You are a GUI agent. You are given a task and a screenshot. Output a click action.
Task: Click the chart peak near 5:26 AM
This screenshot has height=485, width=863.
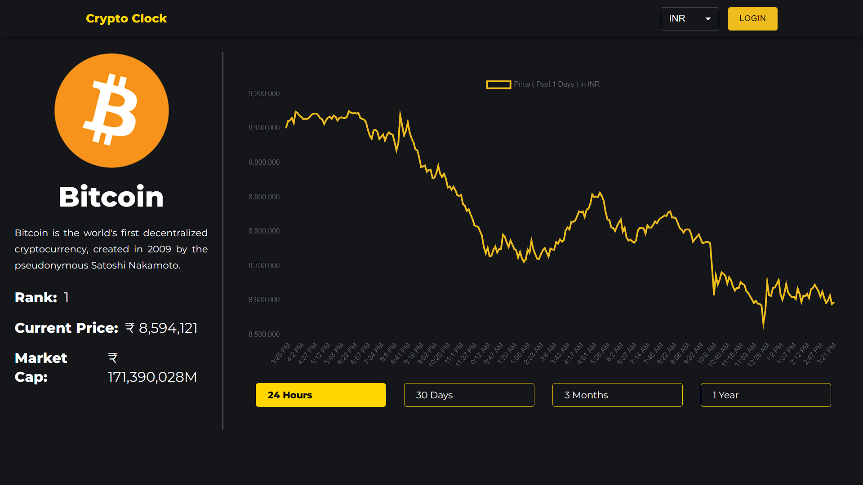coord(600,193)
